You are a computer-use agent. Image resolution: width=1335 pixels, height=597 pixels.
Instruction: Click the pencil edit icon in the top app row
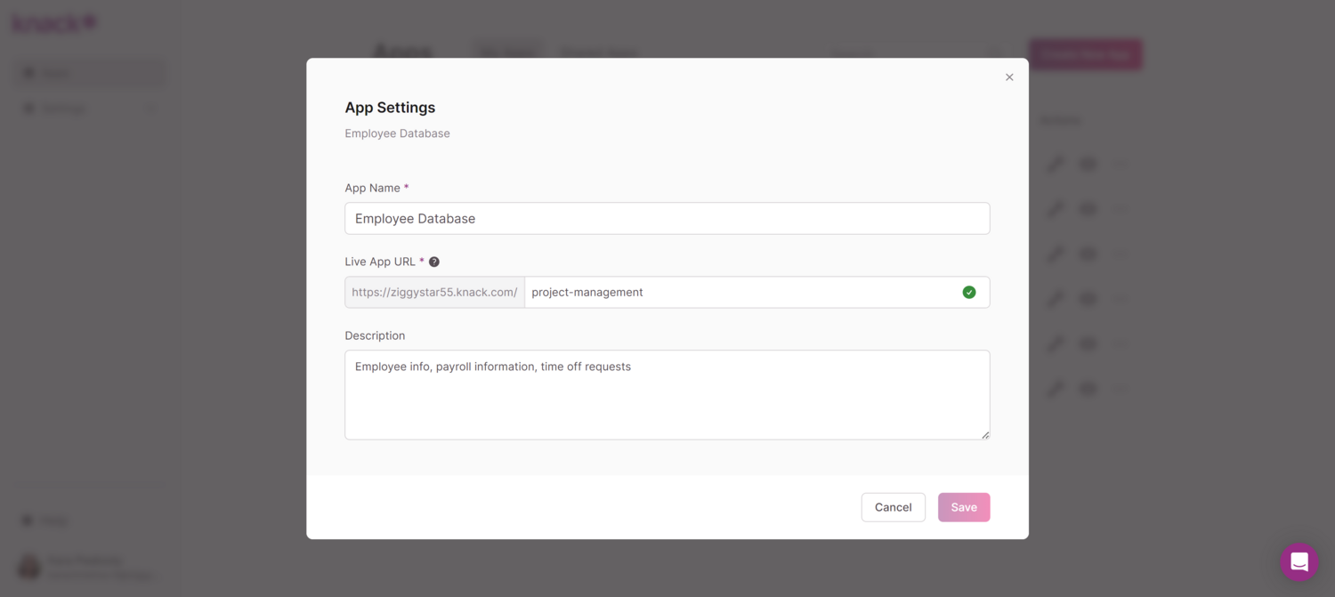pos(1056,164)
